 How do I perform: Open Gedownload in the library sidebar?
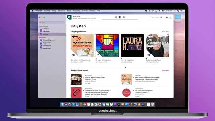pyautogui.click(x=52, y=48)
